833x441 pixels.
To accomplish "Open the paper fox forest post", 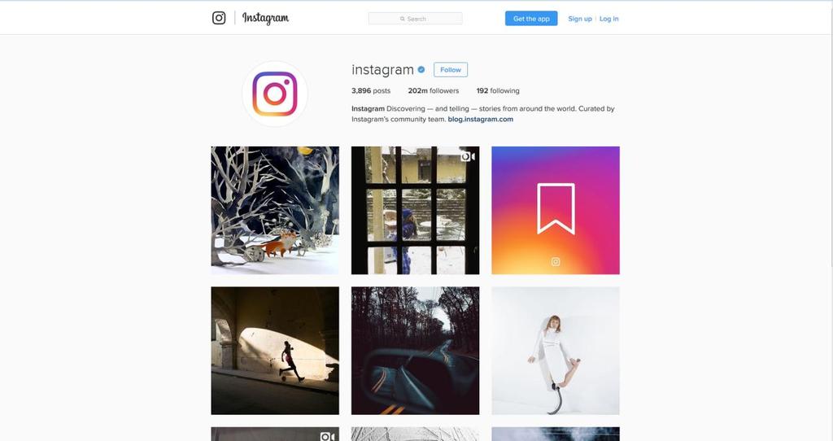I will (275, 211).
